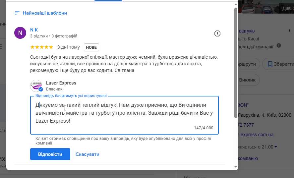The height and width of the screenshot is (178, 294).
Task: Click the Виклик call button in background
Action: pyautogui.click(x=249, y=80)
